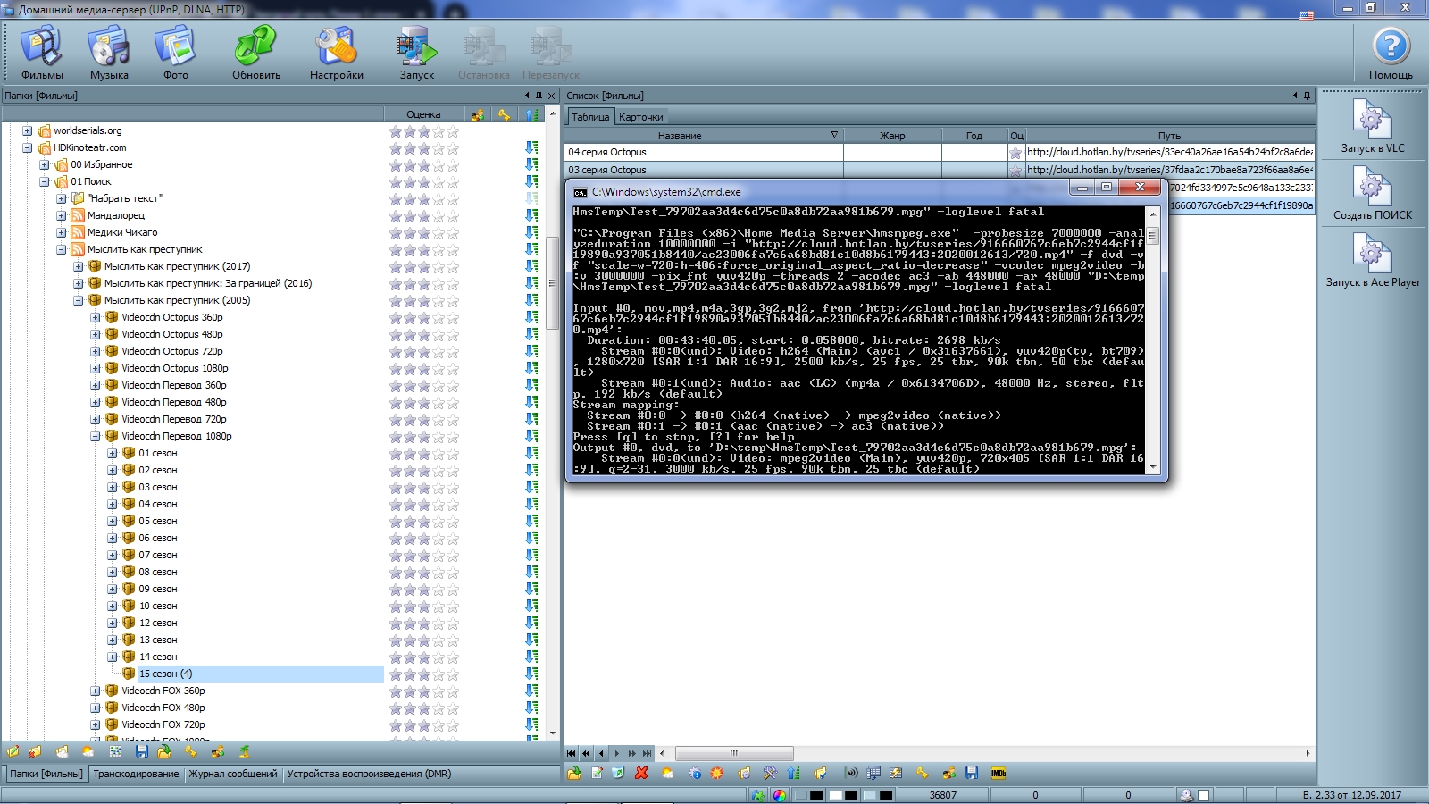Expand the 01 сезон tree node
The image size is (1429, 804).
113,454
